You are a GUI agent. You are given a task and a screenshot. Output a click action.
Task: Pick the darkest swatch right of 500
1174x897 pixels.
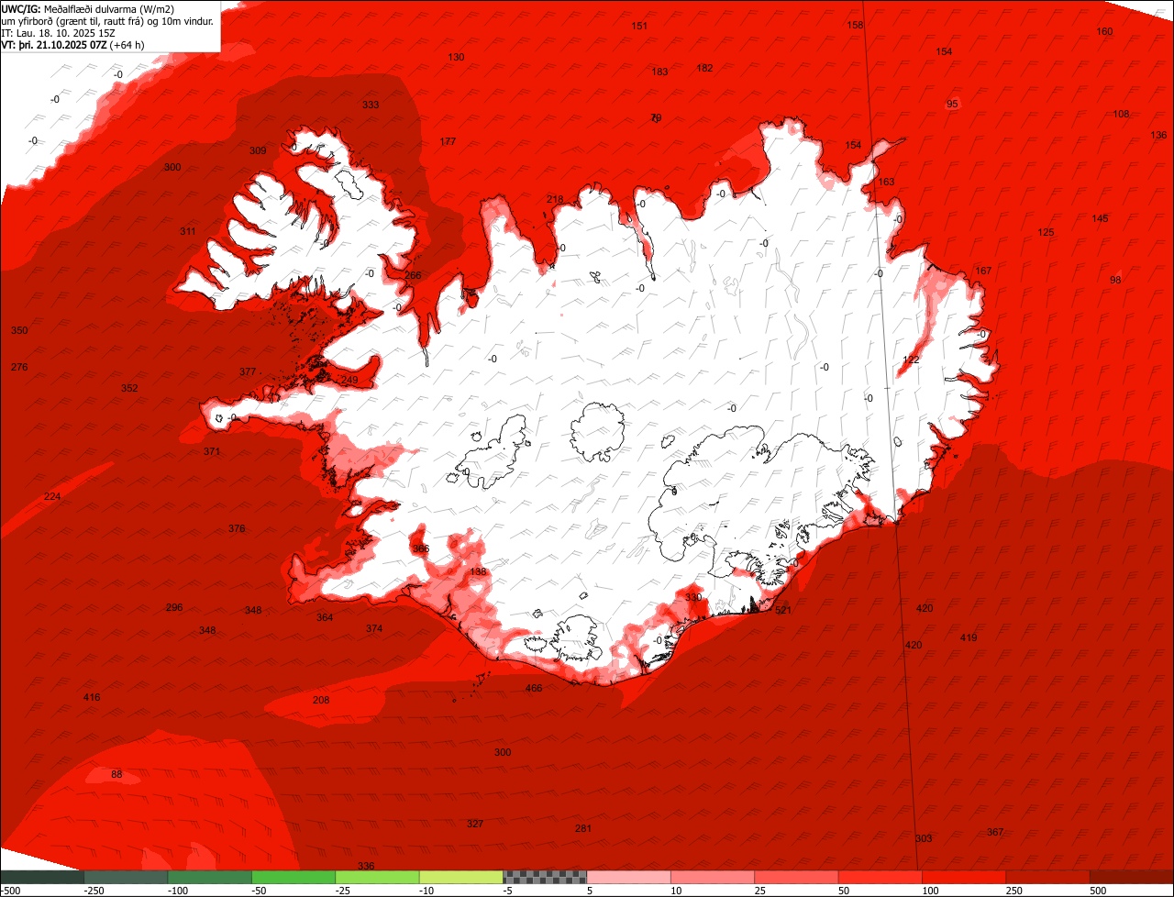click(1133, 877)
